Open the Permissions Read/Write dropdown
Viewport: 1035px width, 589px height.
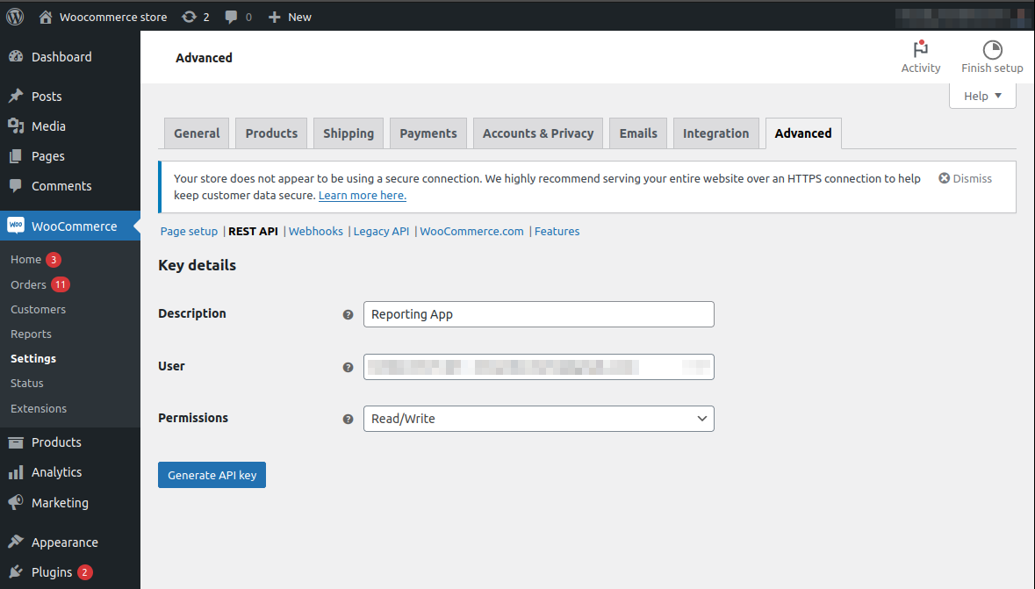(538, 419)
